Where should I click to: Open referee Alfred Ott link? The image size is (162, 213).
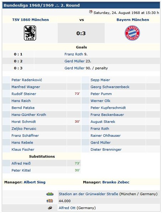(x=67, y=208)
